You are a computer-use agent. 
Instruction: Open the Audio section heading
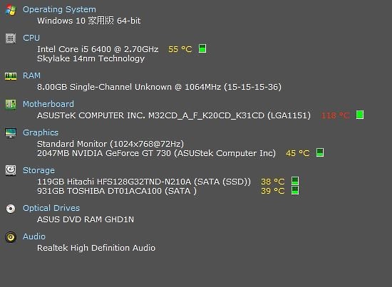click(x=34, y=236)
